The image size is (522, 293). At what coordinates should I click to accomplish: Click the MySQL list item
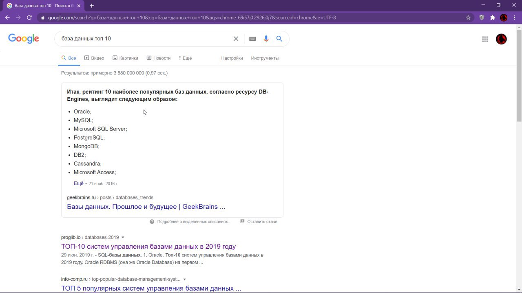pos(84,120)
